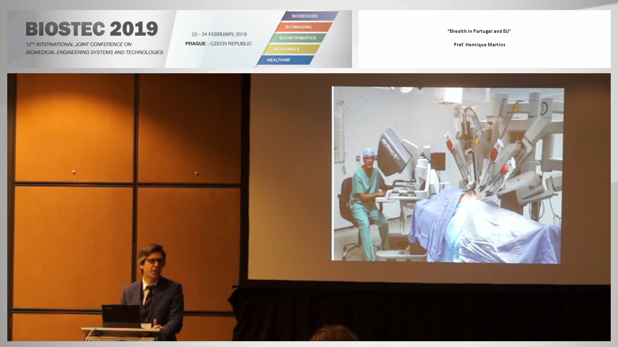Click the Prof. Henrique Martins name

[479, 45]
